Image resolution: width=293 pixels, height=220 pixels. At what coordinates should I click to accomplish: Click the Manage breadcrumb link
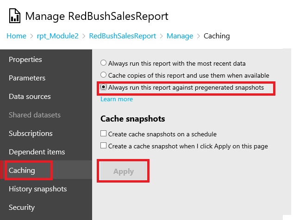pos(180,36)
